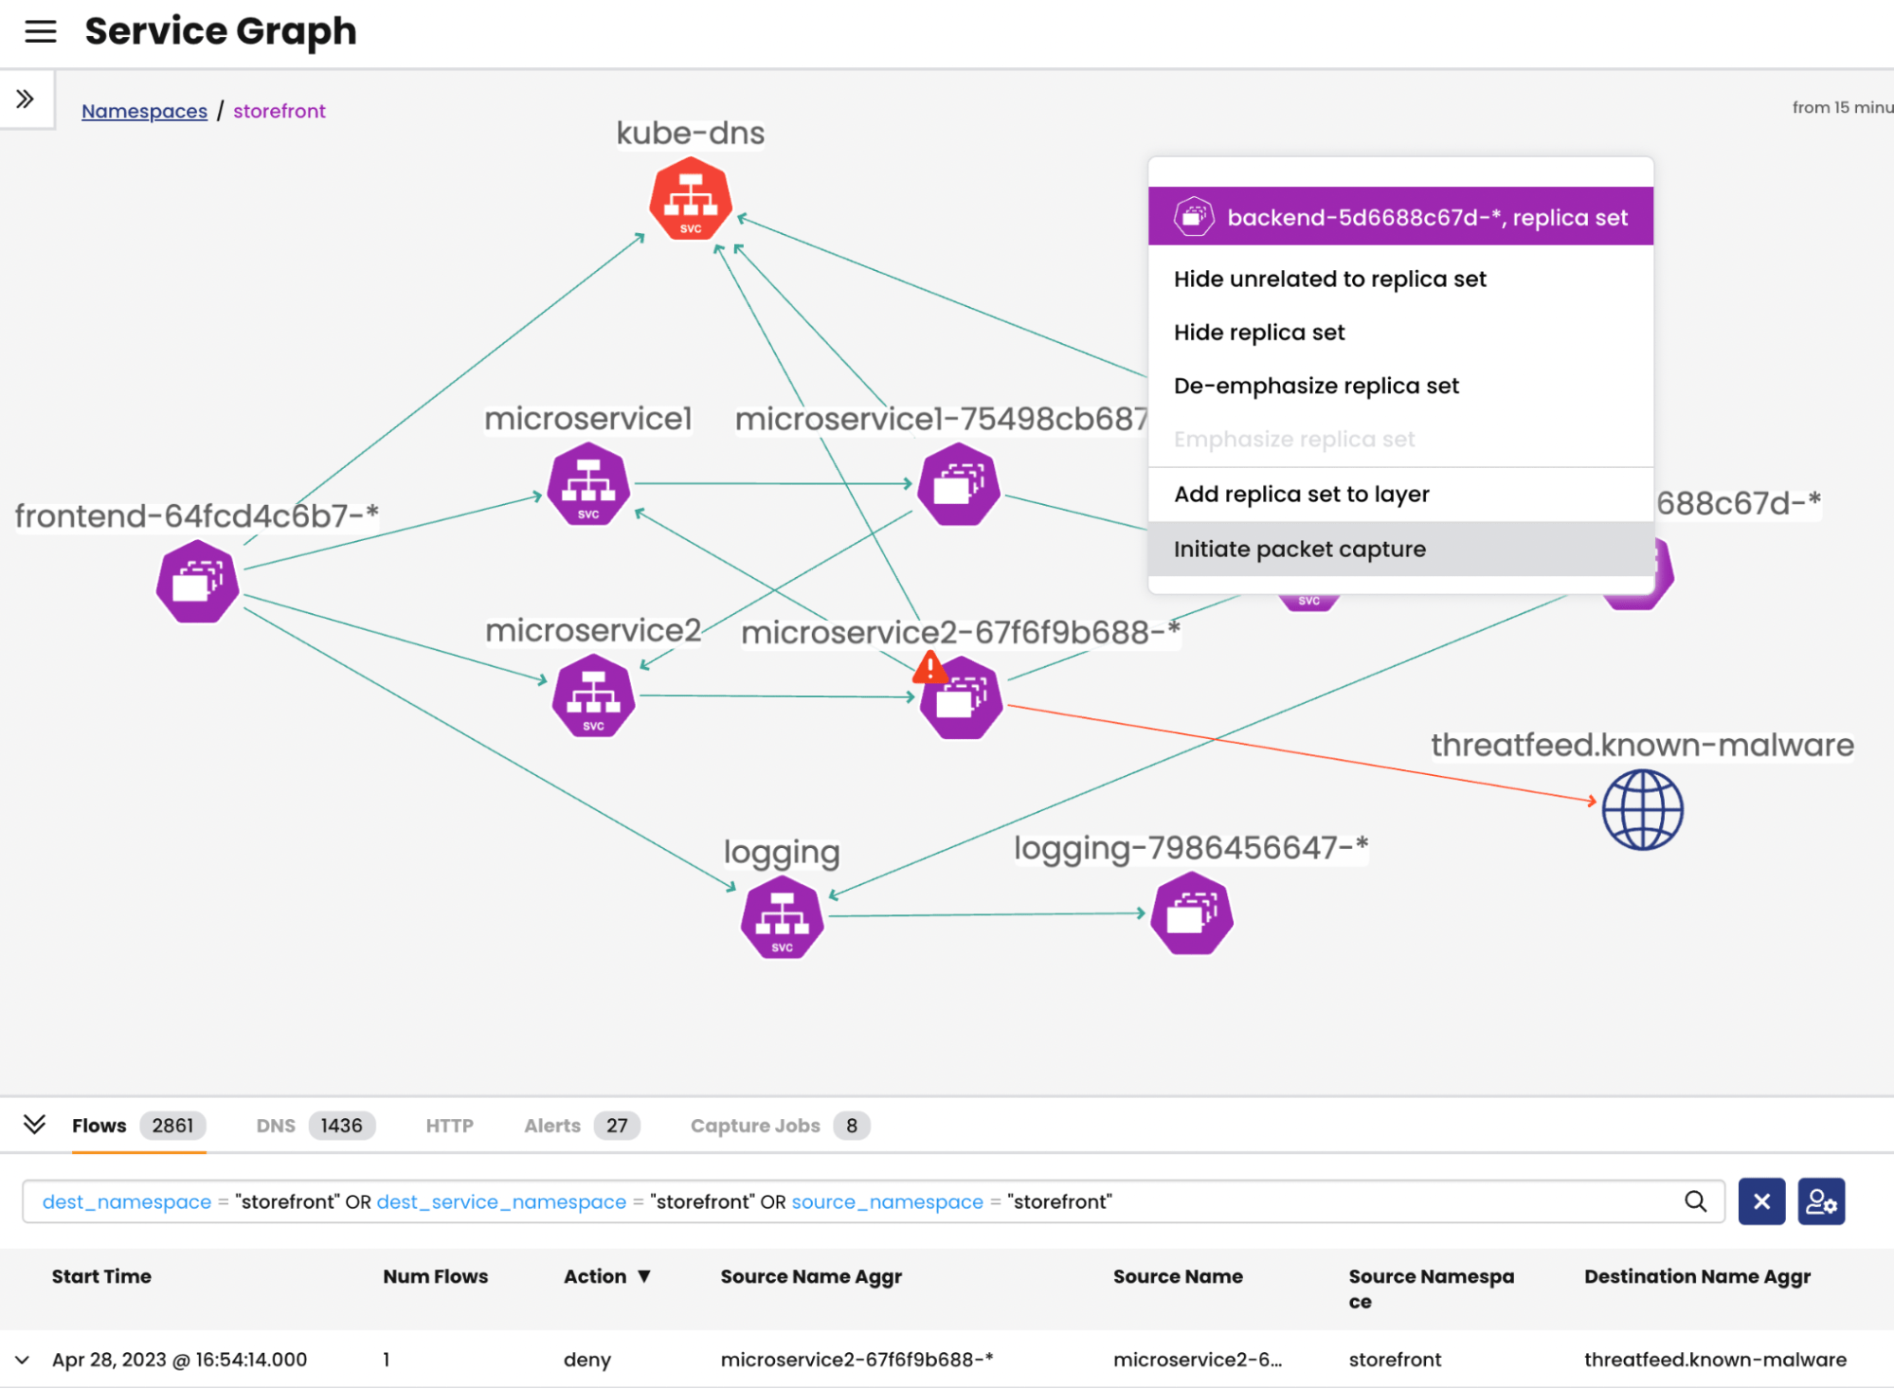Image resolution: width=1894 pixels, height=1389 pixels.
Task: Choose De-emphasize replica set
Action: (x=1399, y=386)
